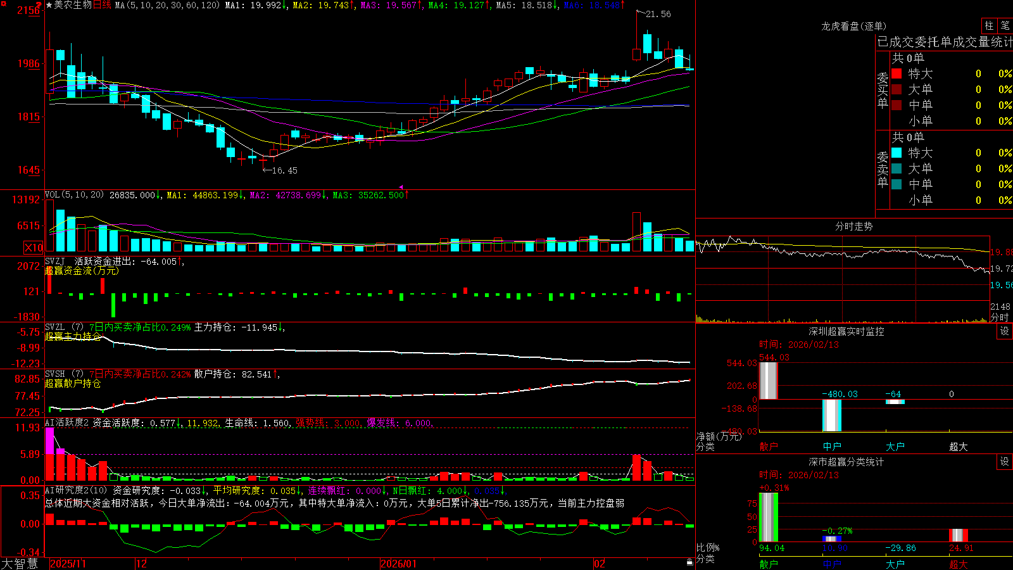Viewport: 1013px width, 570px height.
Task: Click the 超大 label in 深圳超赢实时监控
Action: [959, 446]
